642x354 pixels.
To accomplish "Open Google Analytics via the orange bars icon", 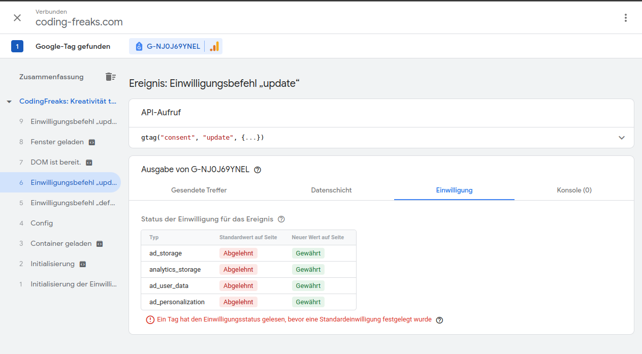I will pos(214,46).
